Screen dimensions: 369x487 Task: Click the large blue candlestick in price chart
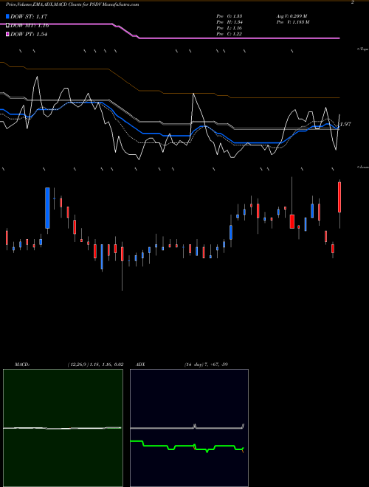(x=47, y=208)
